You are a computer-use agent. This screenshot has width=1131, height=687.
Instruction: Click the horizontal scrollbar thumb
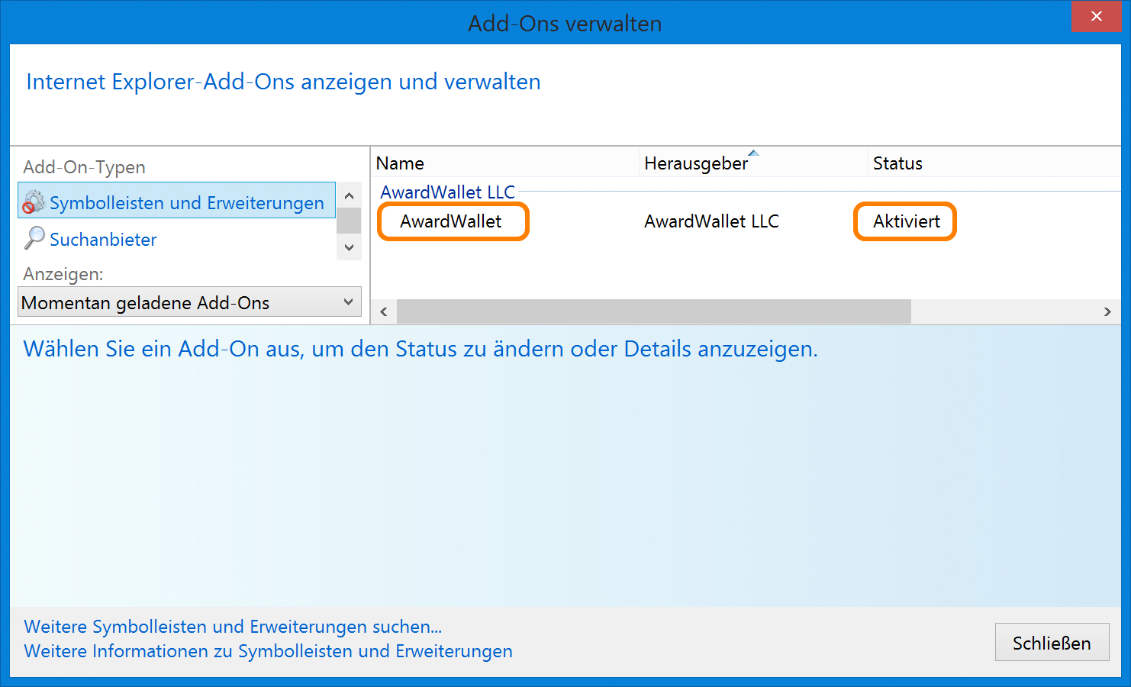pos(654,311)
